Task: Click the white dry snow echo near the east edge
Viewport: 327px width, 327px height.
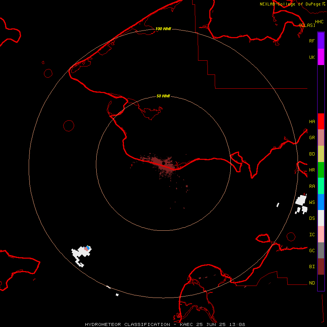Action: (301, 204)
